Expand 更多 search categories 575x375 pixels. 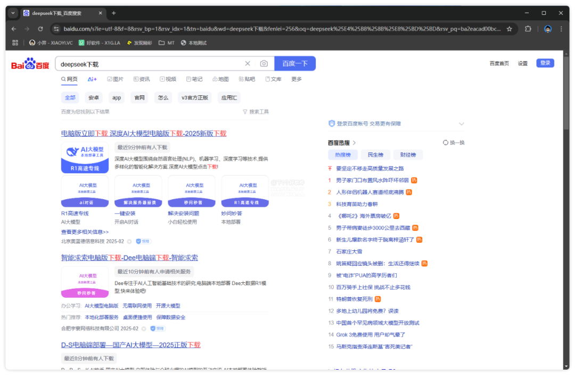297,79
